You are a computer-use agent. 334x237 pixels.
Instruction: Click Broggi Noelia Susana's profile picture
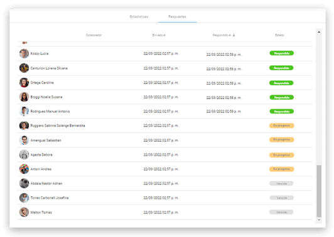24,97
